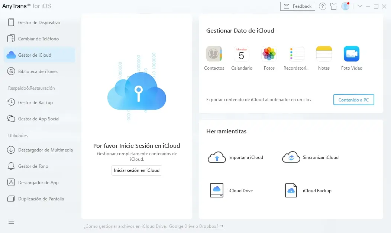Open the iCloud Backup file icon
This screenshot has height=233, width=391.
click(x=291, y=190)
